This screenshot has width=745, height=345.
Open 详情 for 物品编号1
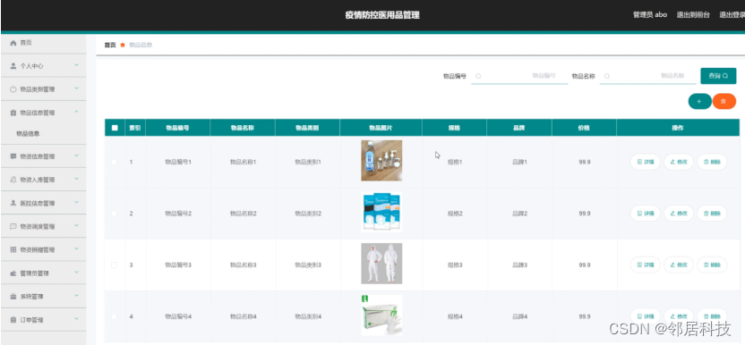[x=646, y=162]
